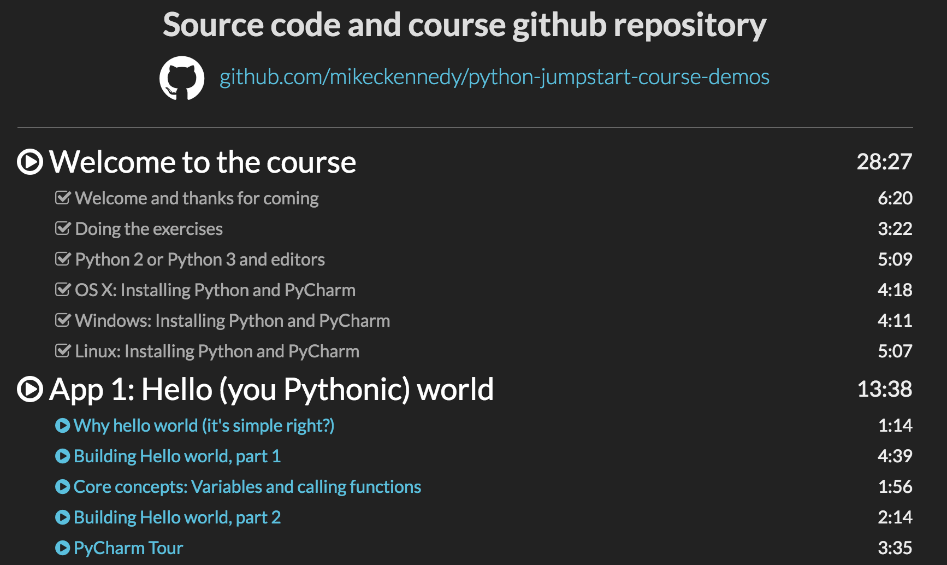Screen dimensions: 947x565
Task: Click the play icon next to 'Building Hello world, part 1'
Action: point(63,456)
